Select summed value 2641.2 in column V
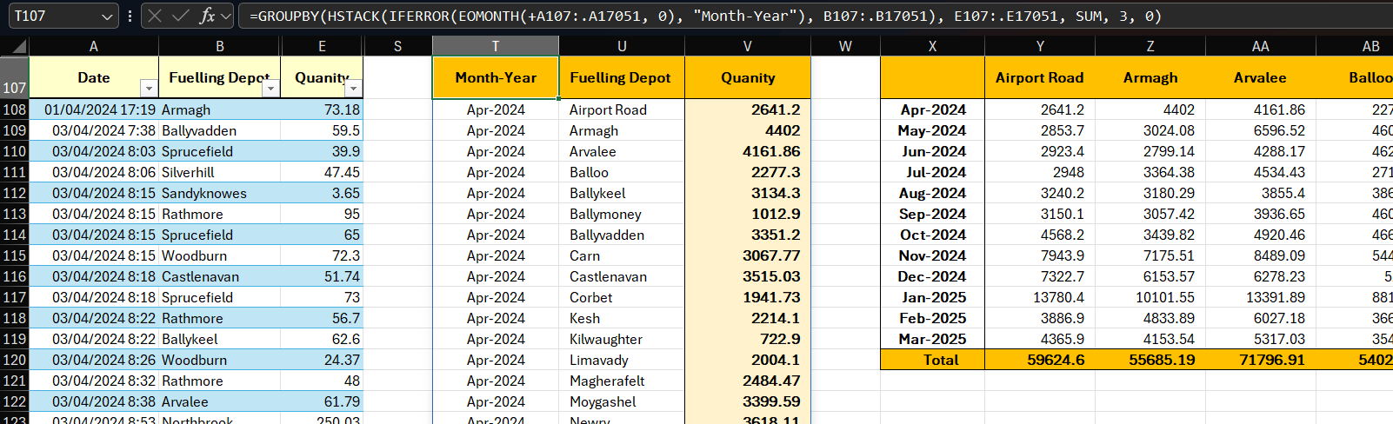Viewport: 1393px width, 424px height. tap(748, 109)
